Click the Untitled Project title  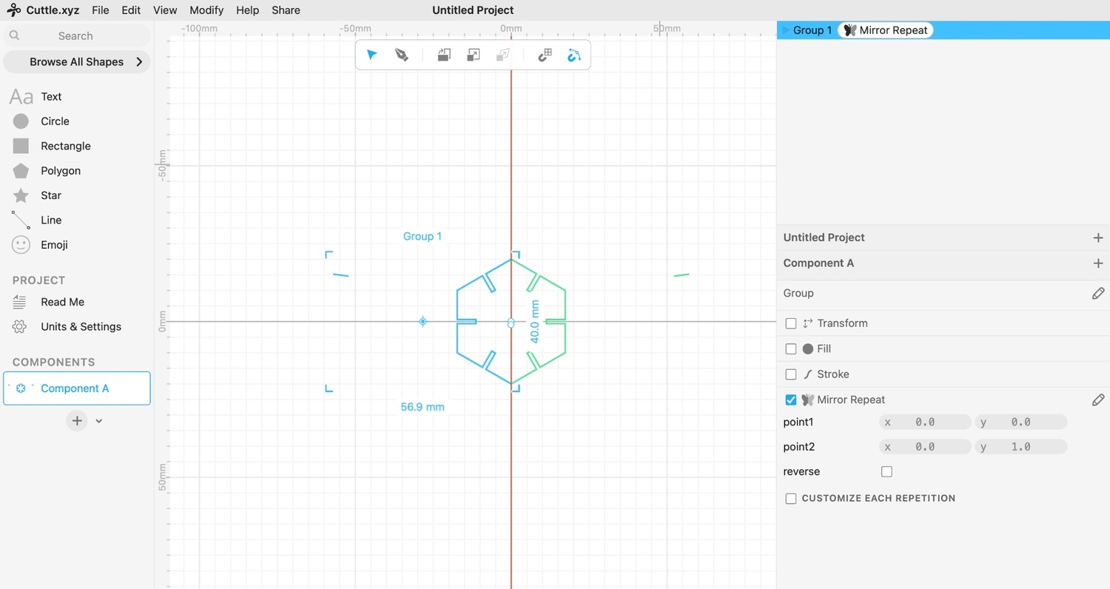473,10
